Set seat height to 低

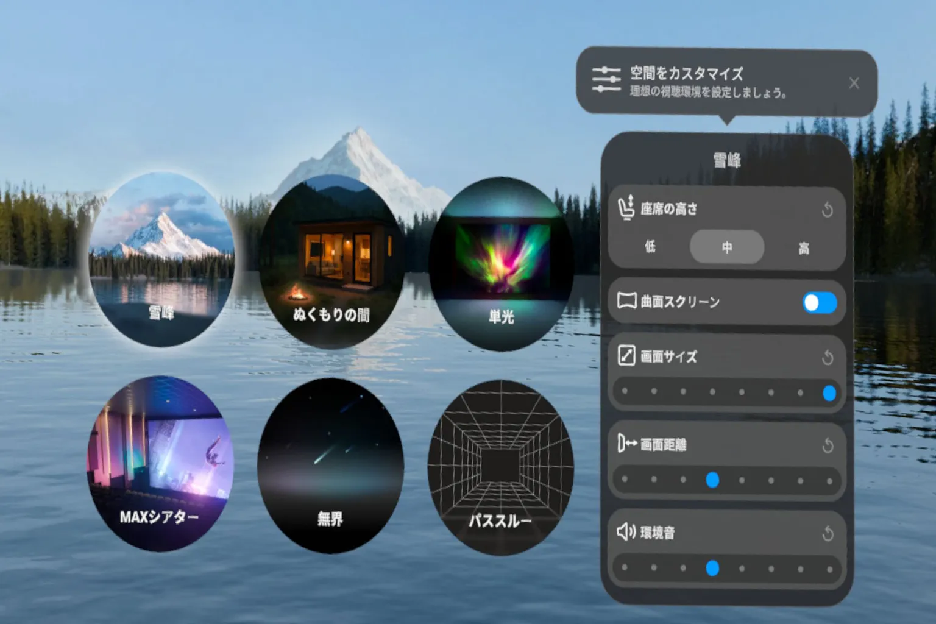650,247
